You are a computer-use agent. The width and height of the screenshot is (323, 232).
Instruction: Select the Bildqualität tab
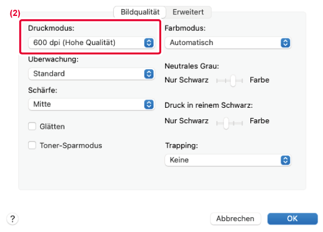click(x=140, y=12)
